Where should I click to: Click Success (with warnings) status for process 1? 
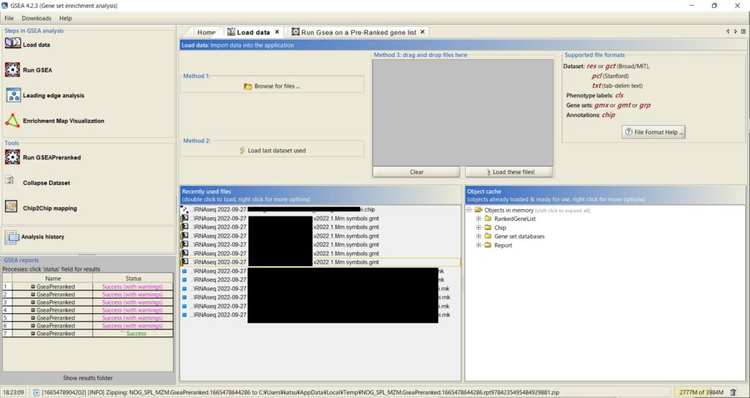tap(133, 287)
